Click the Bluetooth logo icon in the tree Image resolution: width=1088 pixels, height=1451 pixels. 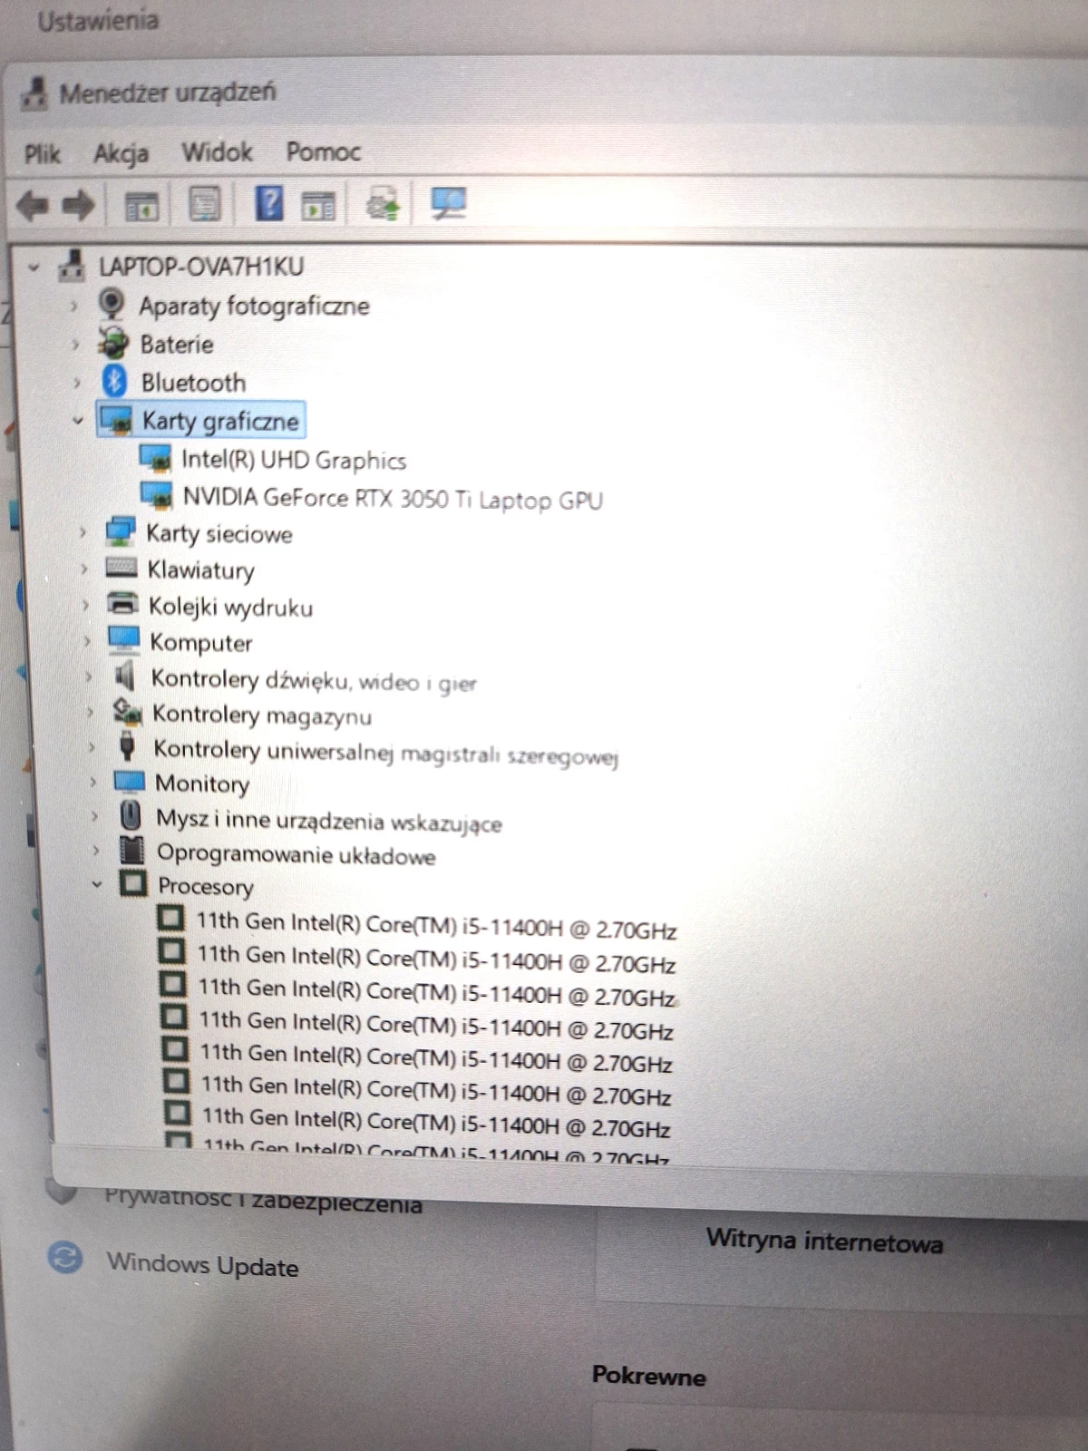tap(114, 381)
